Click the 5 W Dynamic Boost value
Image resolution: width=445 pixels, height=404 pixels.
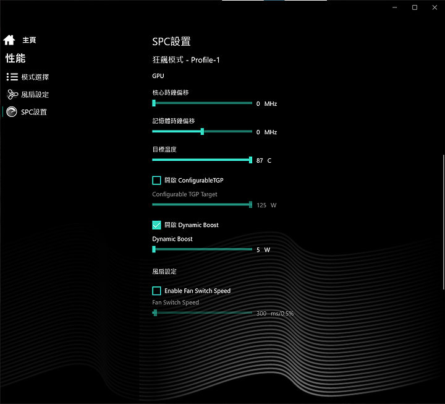coord(263,250)
